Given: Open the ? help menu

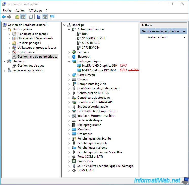Looking at the screenshot, I should coord(46,11).
